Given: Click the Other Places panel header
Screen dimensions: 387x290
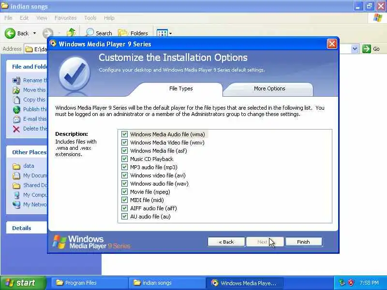Looking at the screenshot, I should (x=27, y=152).
